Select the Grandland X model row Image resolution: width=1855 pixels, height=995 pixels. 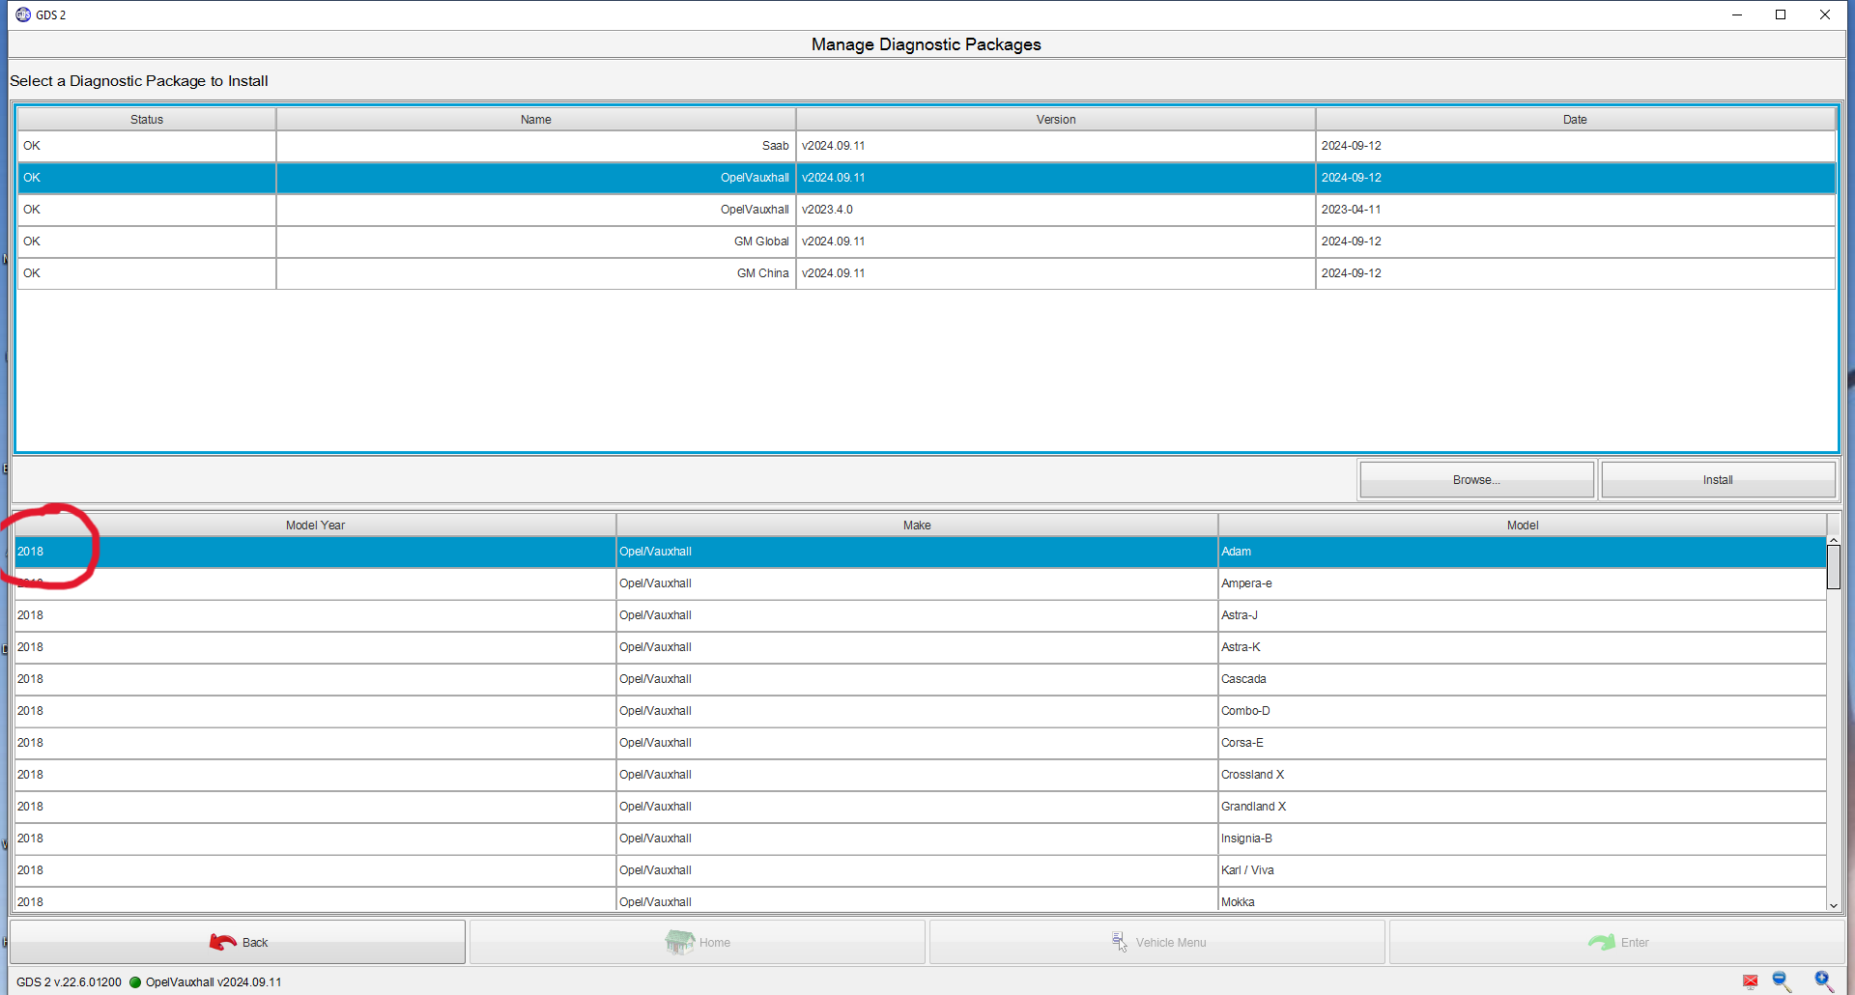click(921, 807)
